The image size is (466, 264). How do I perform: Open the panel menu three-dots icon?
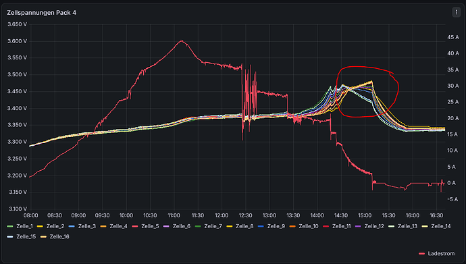tap(456, 12)
